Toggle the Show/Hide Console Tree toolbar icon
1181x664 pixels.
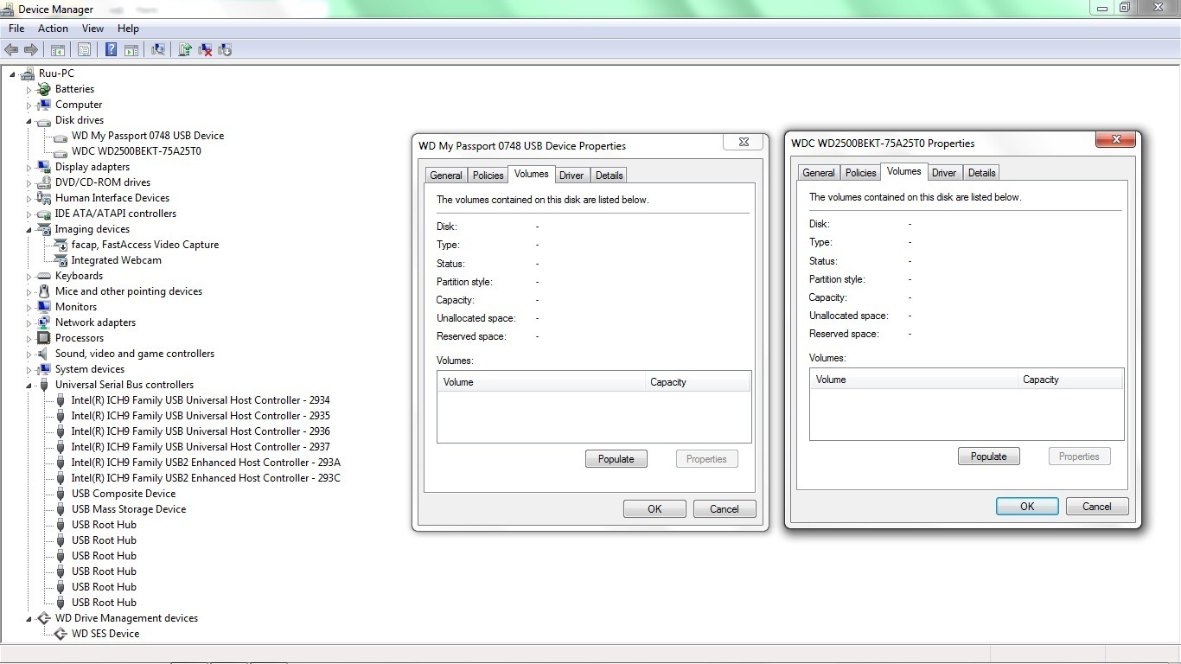[58, 50]
